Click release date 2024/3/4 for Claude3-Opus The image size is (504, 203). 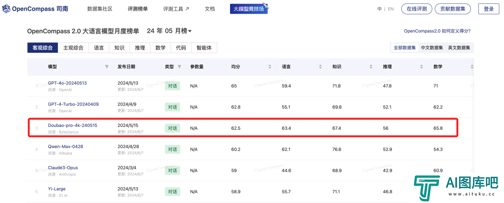click(126, 168)
